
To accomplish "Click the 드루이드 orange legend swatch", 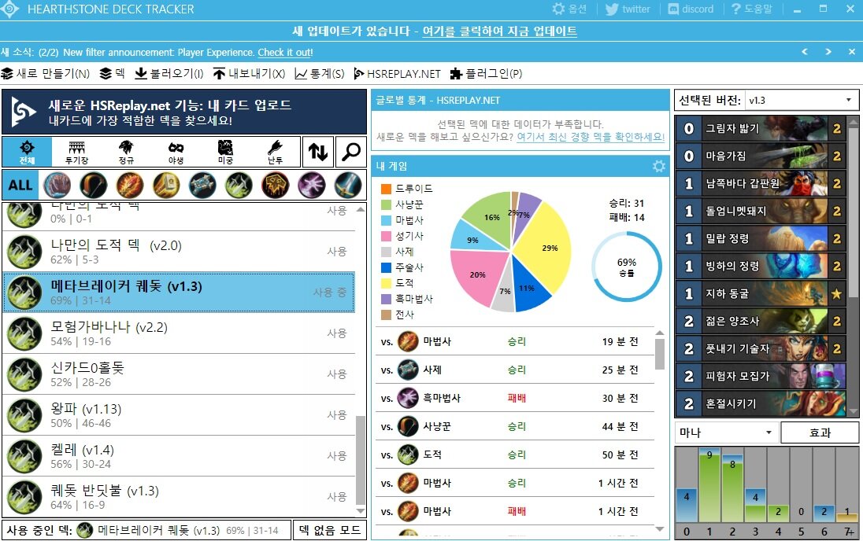I will [x=387, y=189].
